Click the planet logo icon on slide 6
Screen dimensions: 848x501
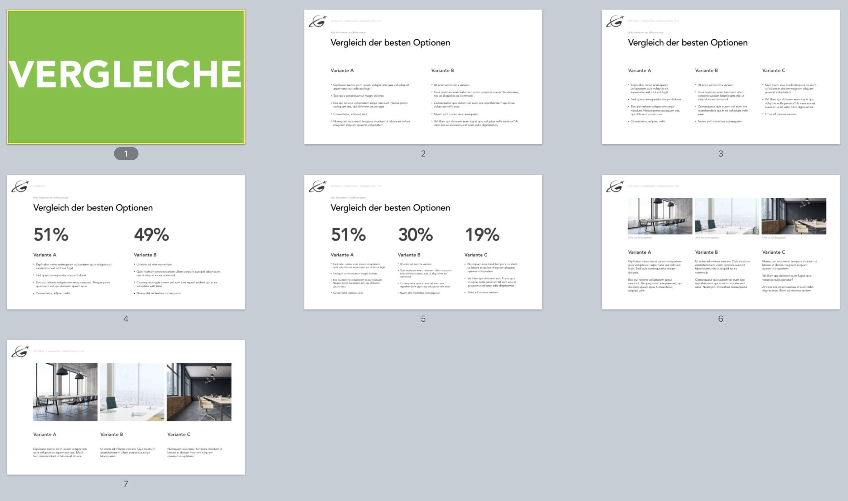click(615, 186)
